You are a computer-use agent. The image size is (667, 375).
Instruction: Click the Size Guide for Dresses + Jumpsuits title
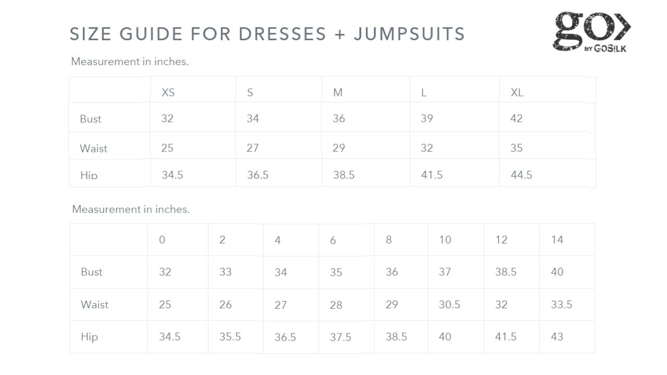[x=267, y=34]
